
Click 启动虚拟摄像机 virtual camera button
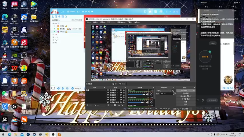click(186, 96)
